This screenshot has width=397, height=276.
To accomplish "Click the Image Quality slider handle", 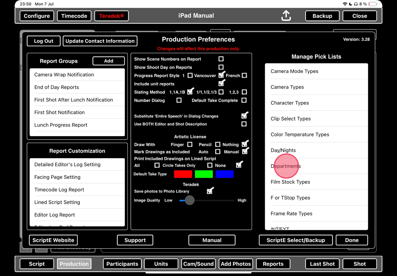I will [190, 200].
